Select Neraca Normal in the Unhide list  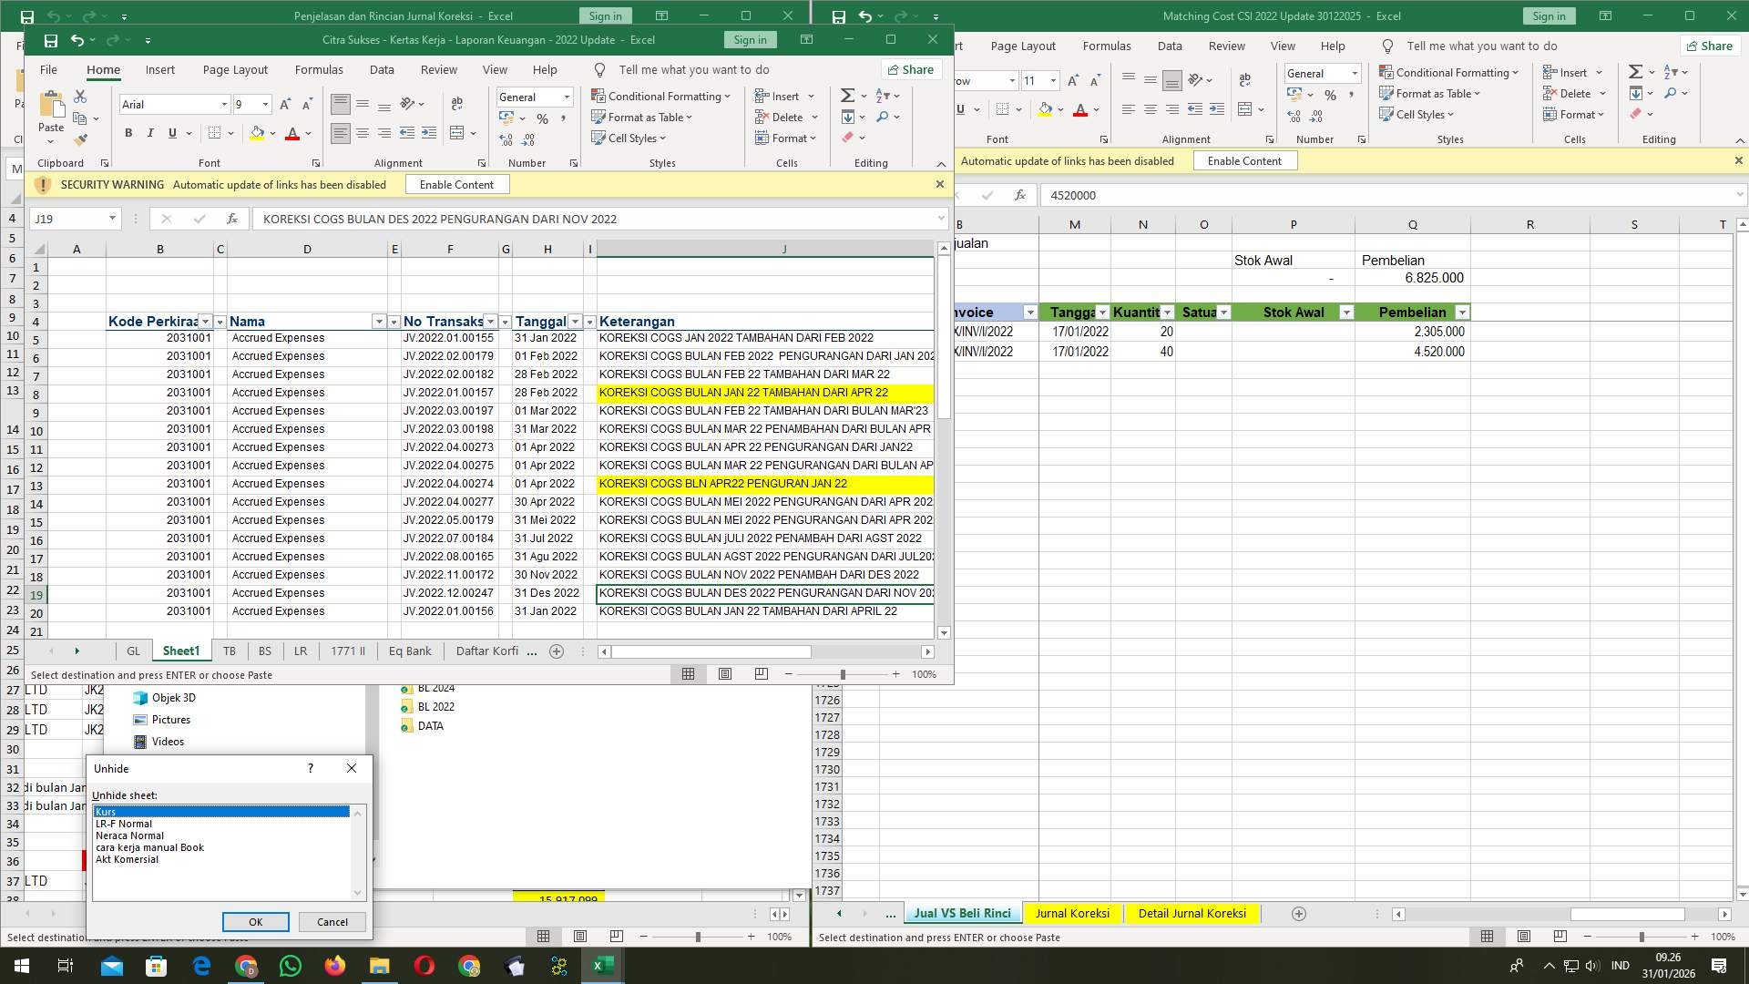point(129,835)
